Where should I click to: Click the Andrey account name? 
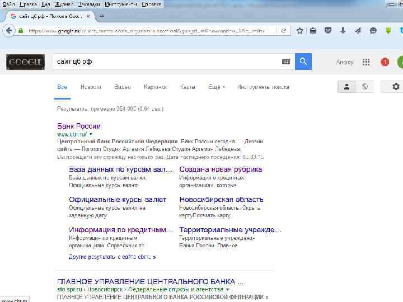point(345,62)
